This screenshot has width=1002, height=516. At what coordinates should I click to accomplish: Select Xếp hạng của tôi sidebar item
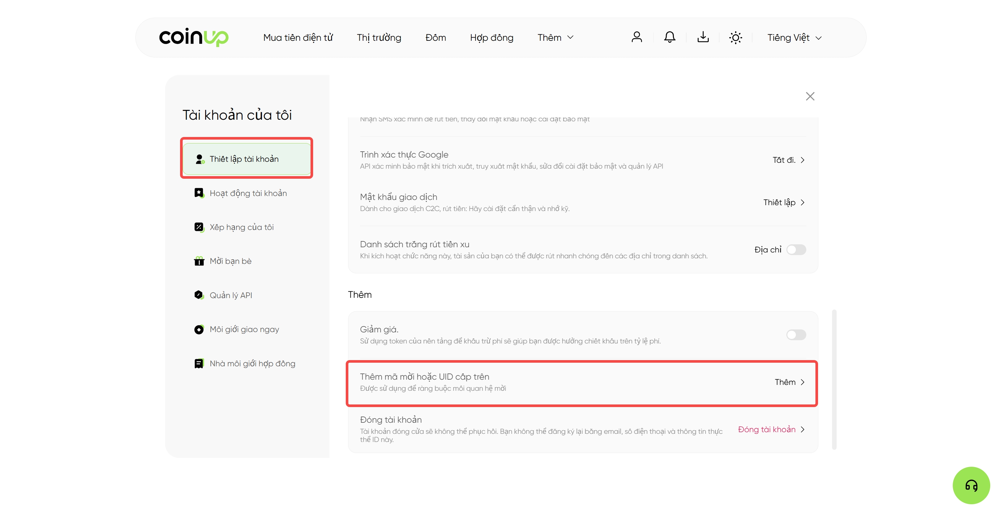click(247, 227)
